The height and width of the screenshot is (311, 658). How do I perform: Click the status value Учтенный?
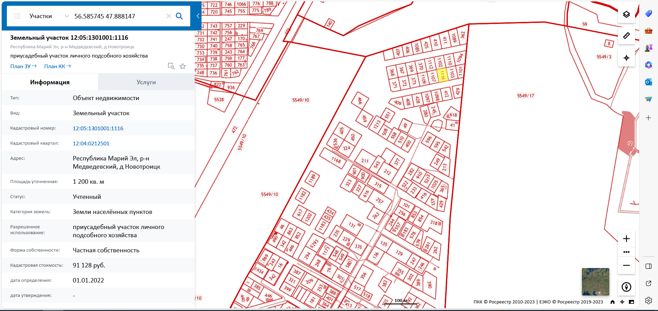coord(87,197)
